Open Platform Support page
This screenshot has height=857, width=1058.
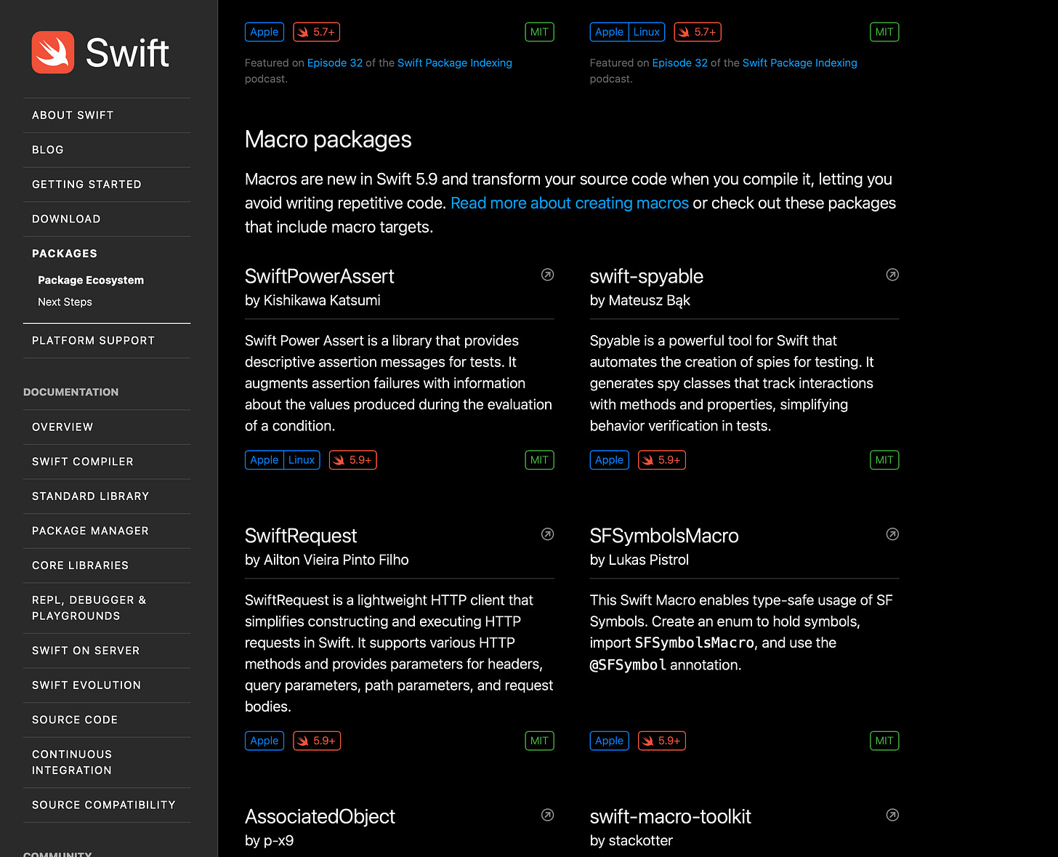[93, 340]
